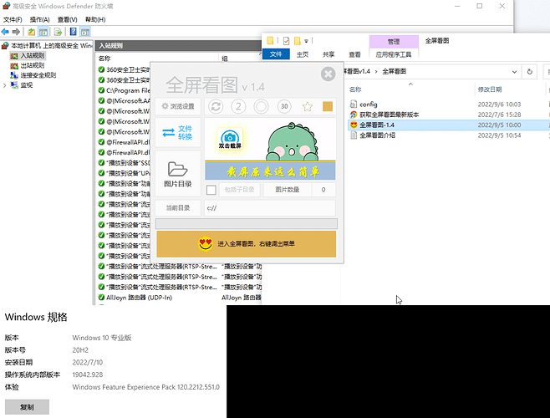
Task: Open 文件转换 file conversion
Action: [178, 133]
